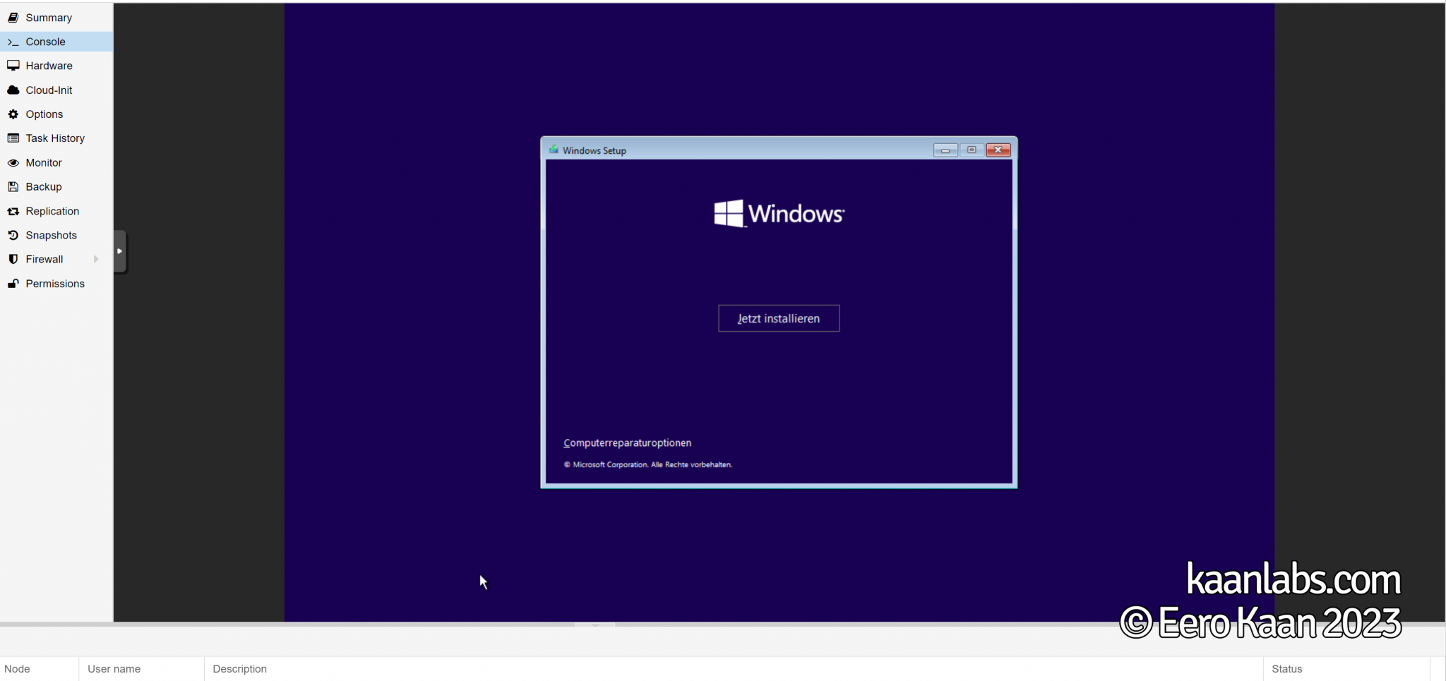Select the Monitor section label
This screenshot has width=1446, height=681.
pyautogui.click(x=44, y=163)
